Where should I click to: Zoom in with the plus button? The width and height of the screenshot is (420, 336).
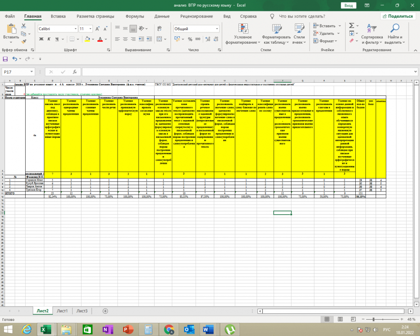402,319
